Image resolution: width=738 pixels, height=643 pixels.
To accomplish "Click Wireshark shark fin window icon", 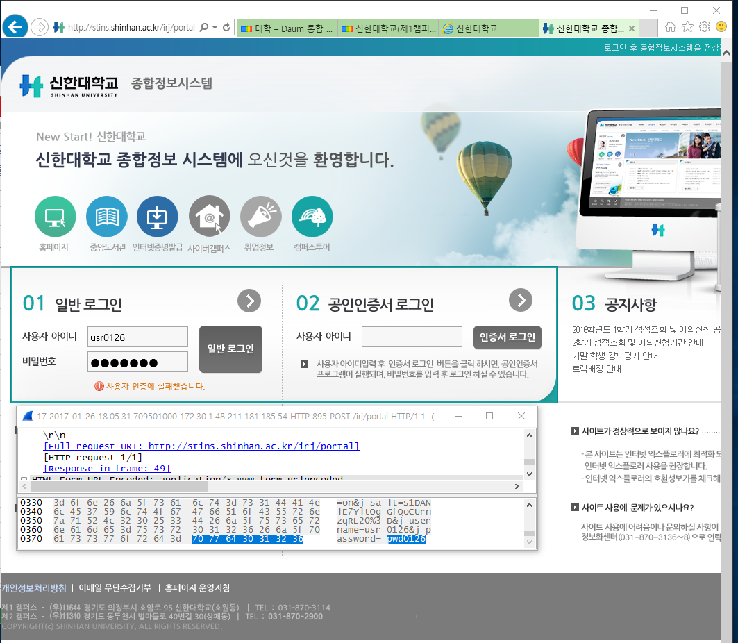I will point(27,416).
